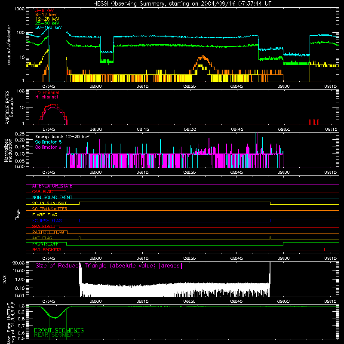This screenshot has height=344, width=344.
Task: Click the Flags vertical axis label
Action: coord(18,215)
